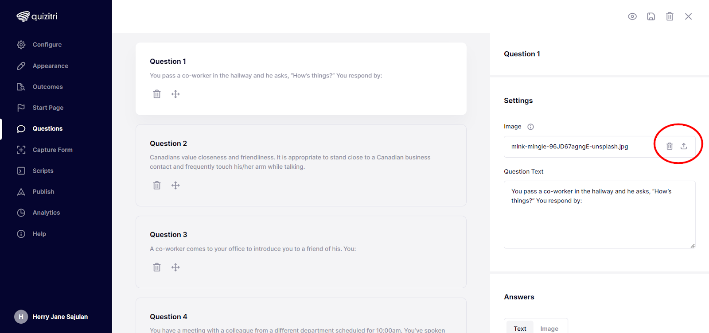
Task: Select the Question 2 card
Action: [x=301, y=166]
